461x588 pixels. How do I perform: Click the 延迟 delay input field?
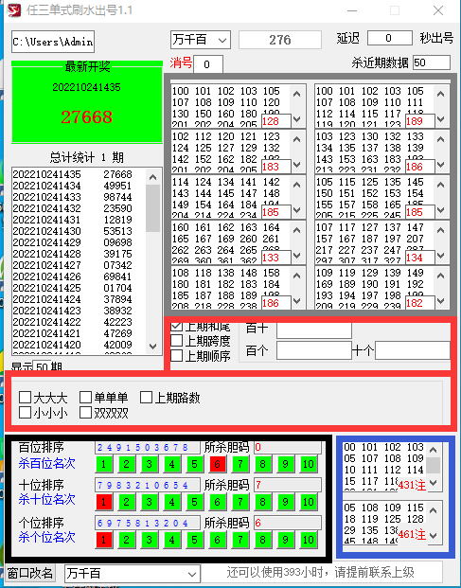390,38
